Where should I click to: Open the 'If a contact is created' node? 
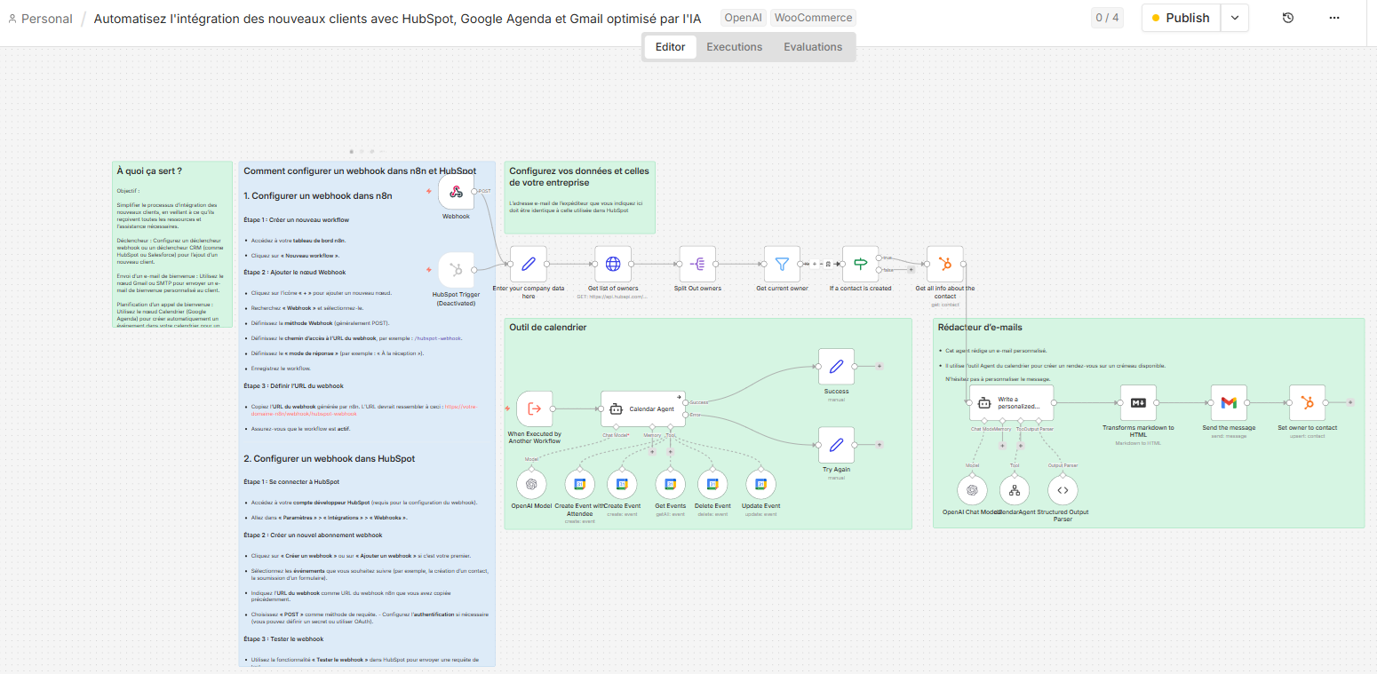pyautogui.click(x=860, y=264)
